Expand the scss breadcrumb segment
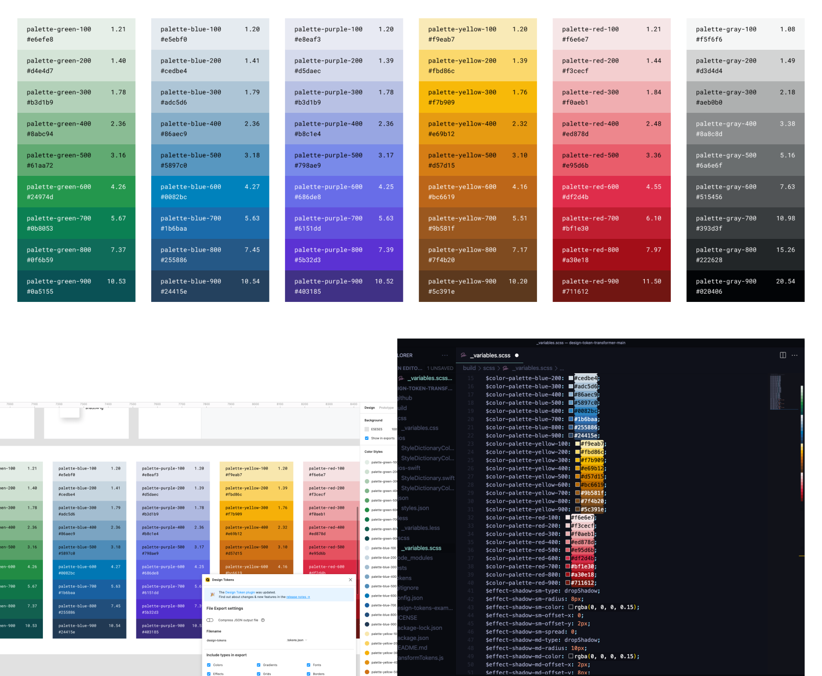 [x=489, y=368]
